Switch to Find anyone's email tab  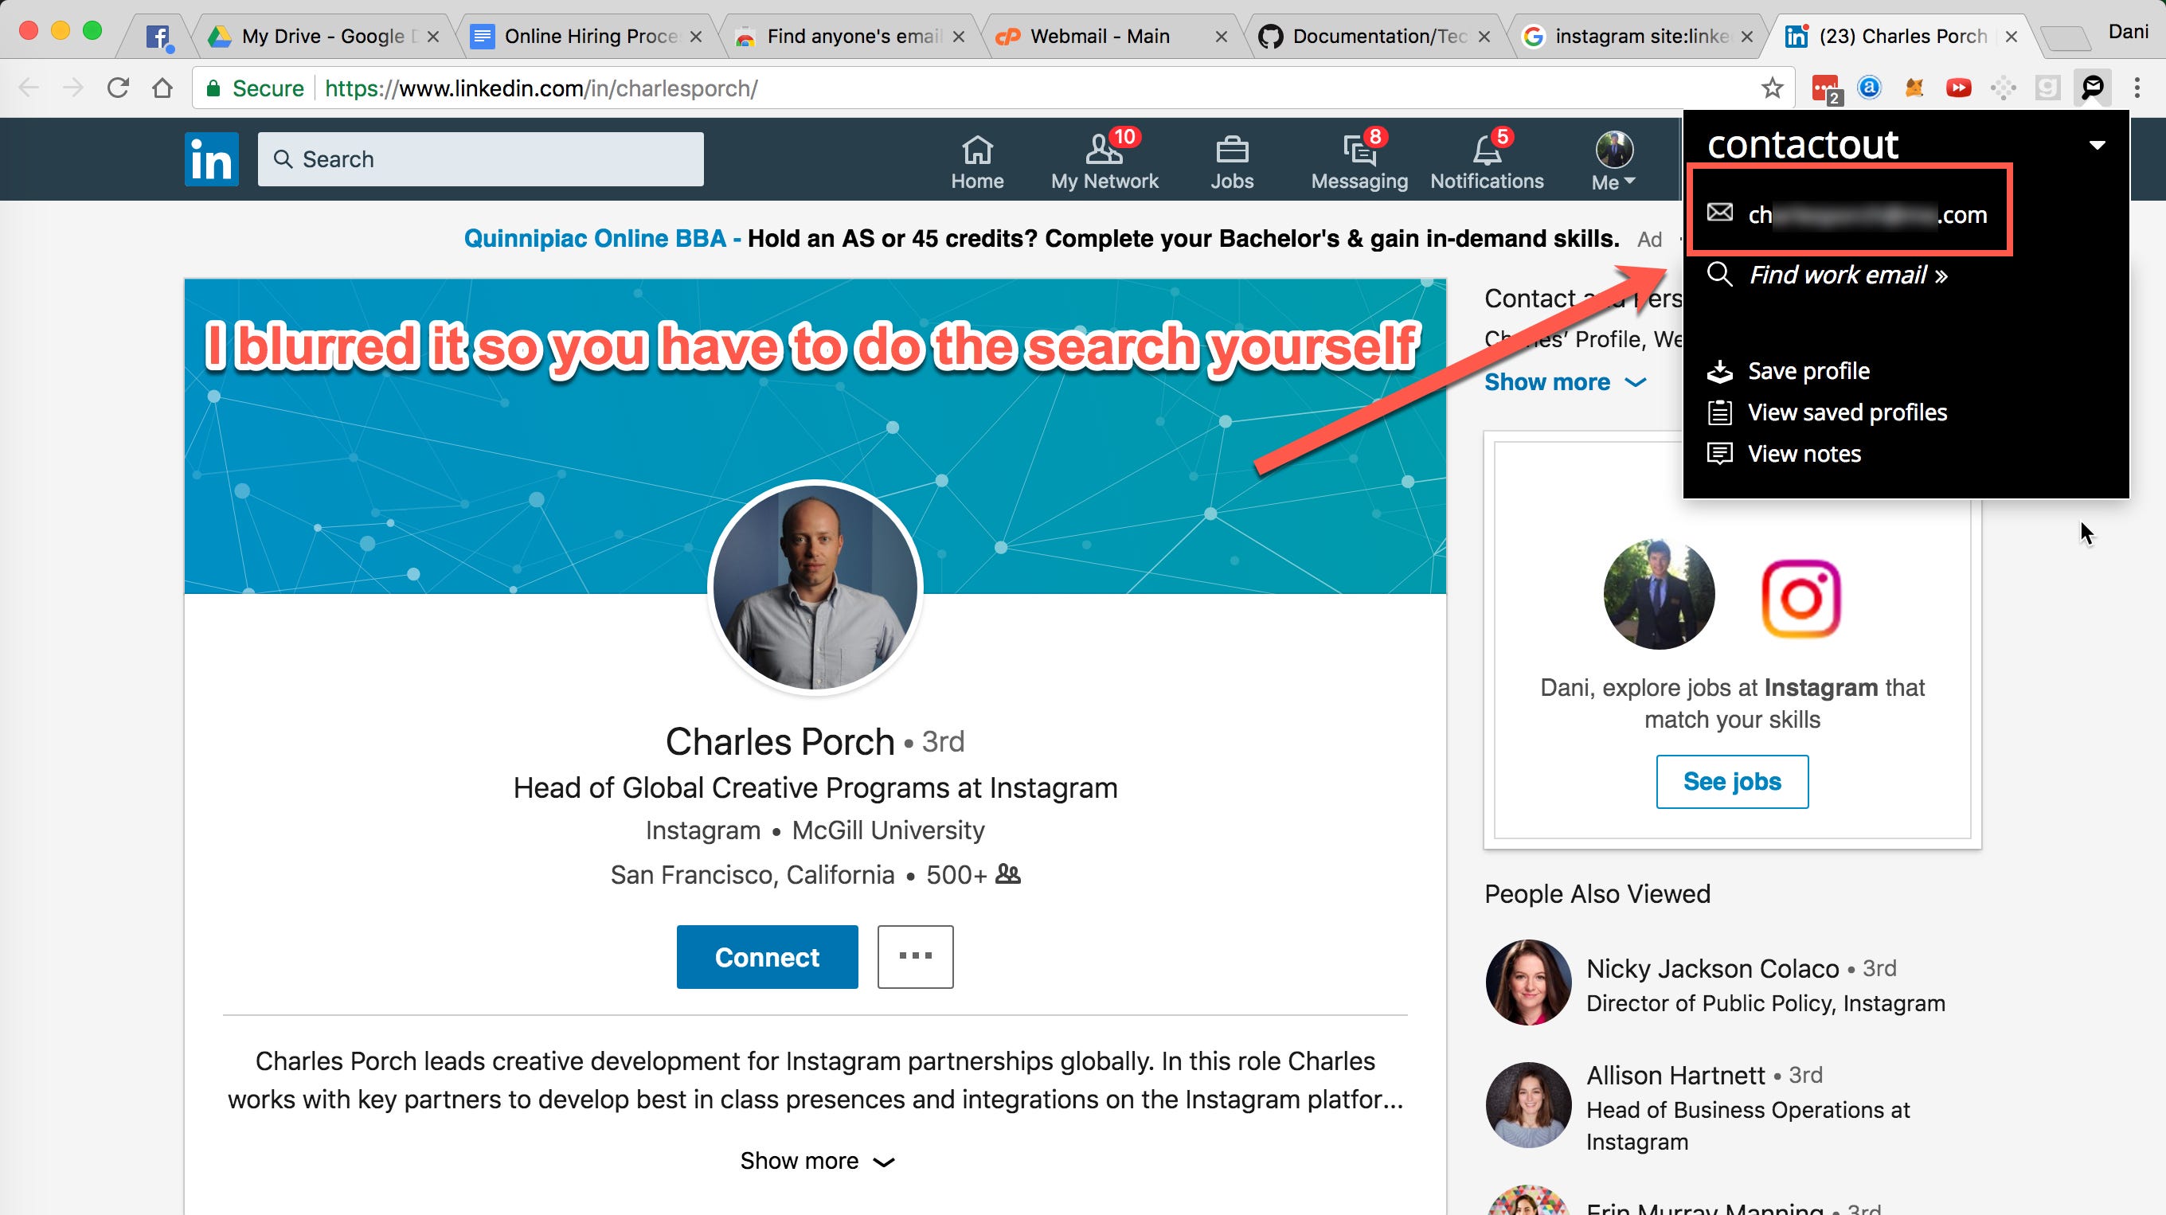pos(849,35)
